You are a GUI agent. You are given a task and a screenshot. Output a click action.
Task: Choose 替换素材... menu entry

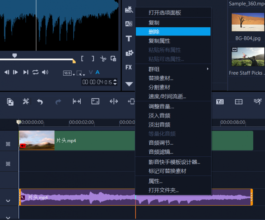pyautogui.click(x=173, y=78)
